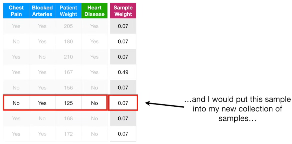
Task: Click the highlighted 0.07 sample weight cell
Action: point(123,103)
